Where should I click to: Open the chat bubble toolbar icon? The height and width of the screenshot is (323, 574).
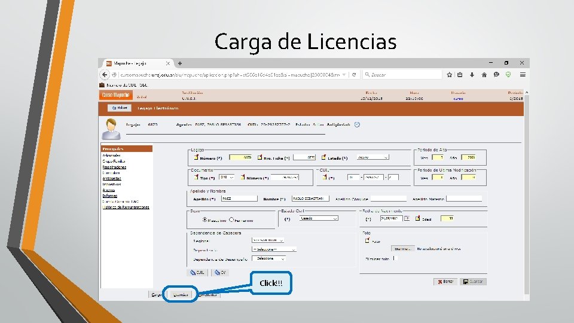tap(496, 75)
